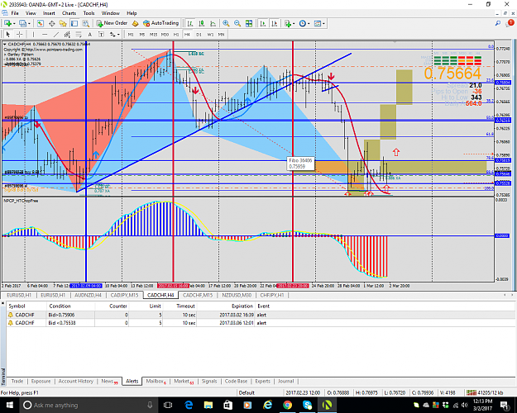Open the Insert menu
Image resolution: width=517 pixels, height=413 pixels.
point(49,13)
